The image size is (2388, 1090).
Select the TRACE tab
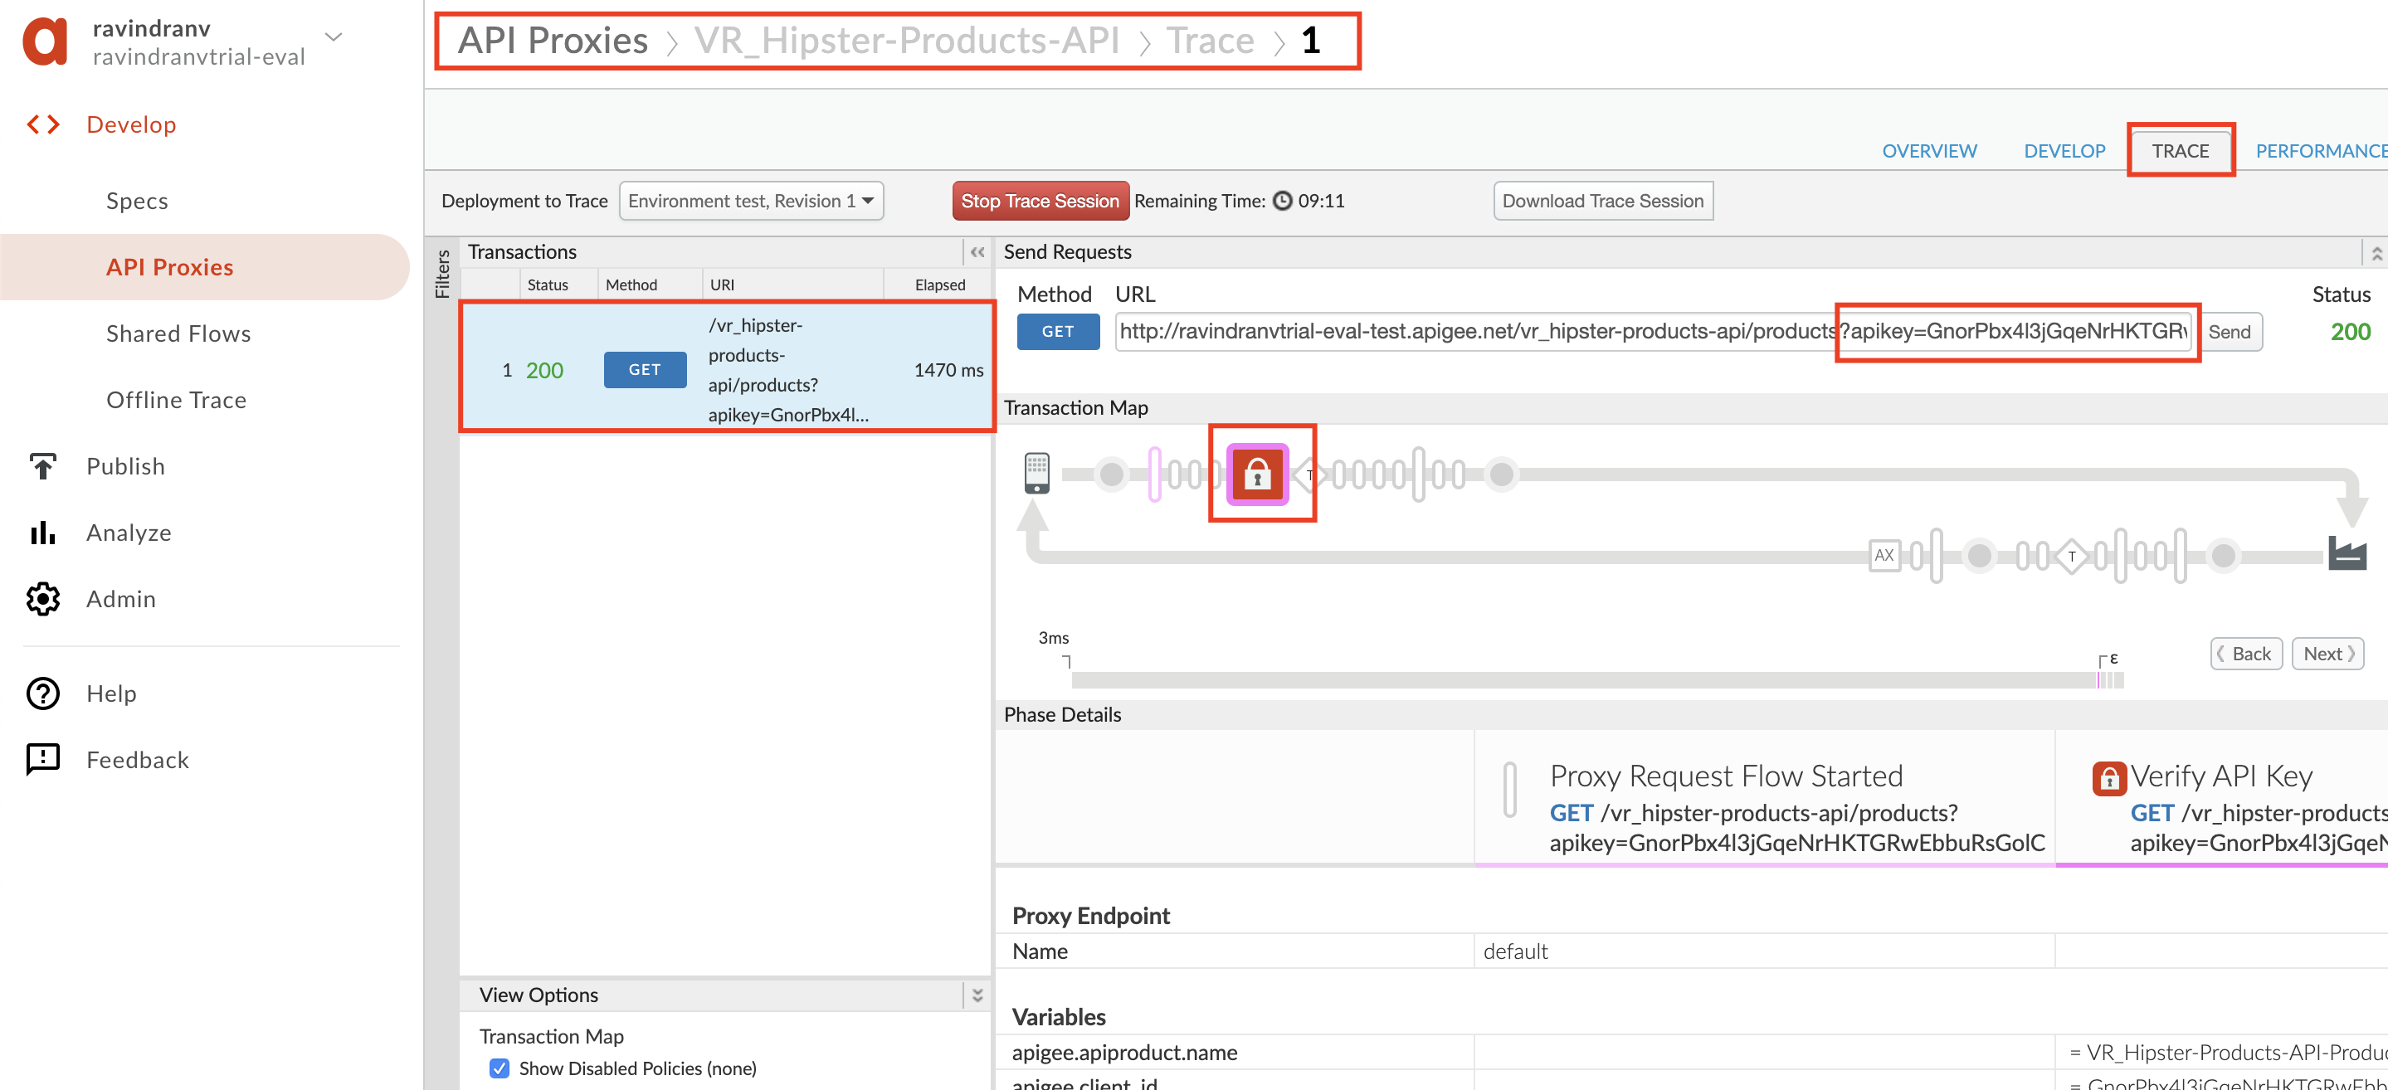2181,151
